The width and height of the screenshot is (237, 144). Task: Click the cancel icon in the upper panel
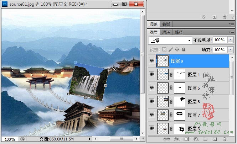pos(204,17)
